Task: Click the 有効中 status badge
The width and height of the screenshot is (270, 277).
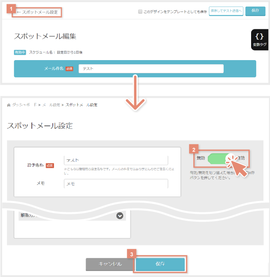Action: pos(20,52)
